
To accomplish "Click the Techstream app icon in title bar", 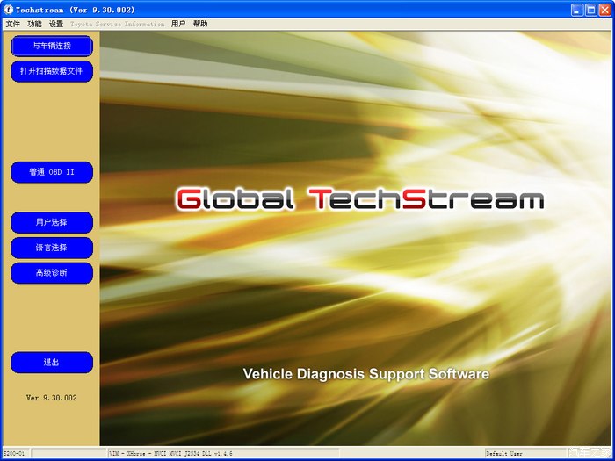I will pos(8,9).
